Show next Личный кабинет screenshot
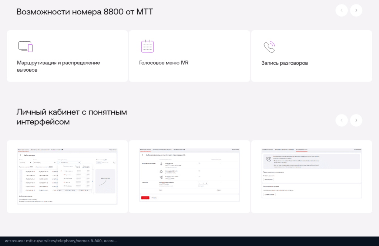The width and height of the screenshot is (379, 246). (x=356, y=120)
